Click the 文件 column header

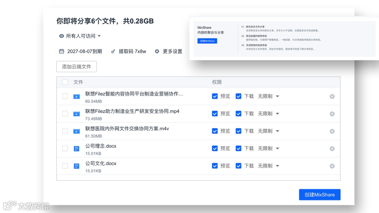(78, 82)
